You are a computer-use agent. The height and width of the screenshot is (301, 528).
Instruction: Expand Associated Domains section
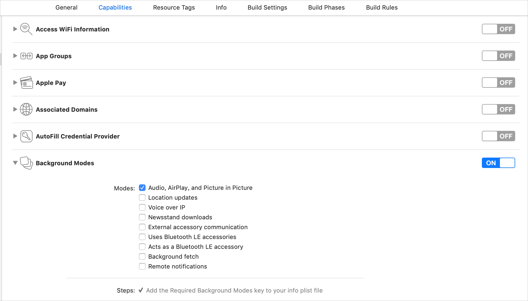[15, 109]
